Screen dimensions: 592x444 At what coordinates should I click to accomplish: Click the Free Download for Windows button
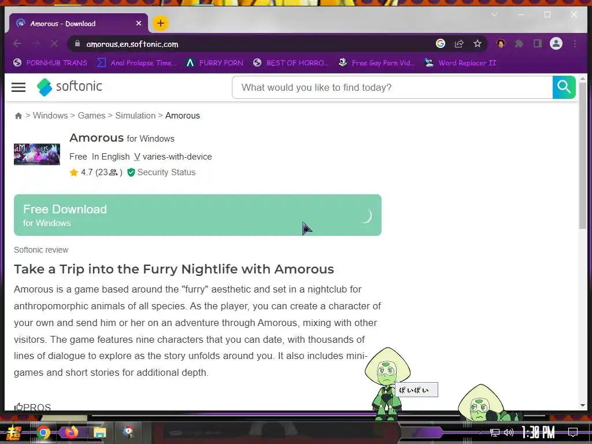tap(198, 215)
